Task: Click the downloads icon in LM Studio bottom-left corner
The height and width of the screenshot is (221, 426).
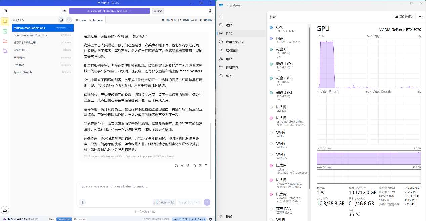Action: [5, 210]
